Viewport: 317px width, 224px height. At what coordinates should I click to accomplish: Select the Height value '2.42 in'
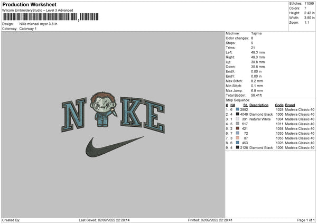coord(309,13)
